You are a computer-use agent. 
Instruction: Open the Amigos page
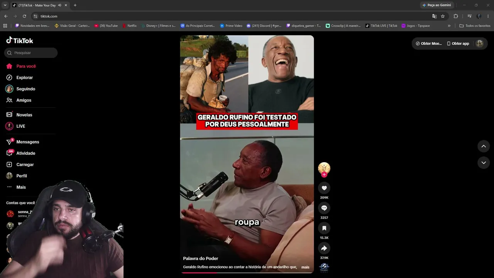coord(19,100)
